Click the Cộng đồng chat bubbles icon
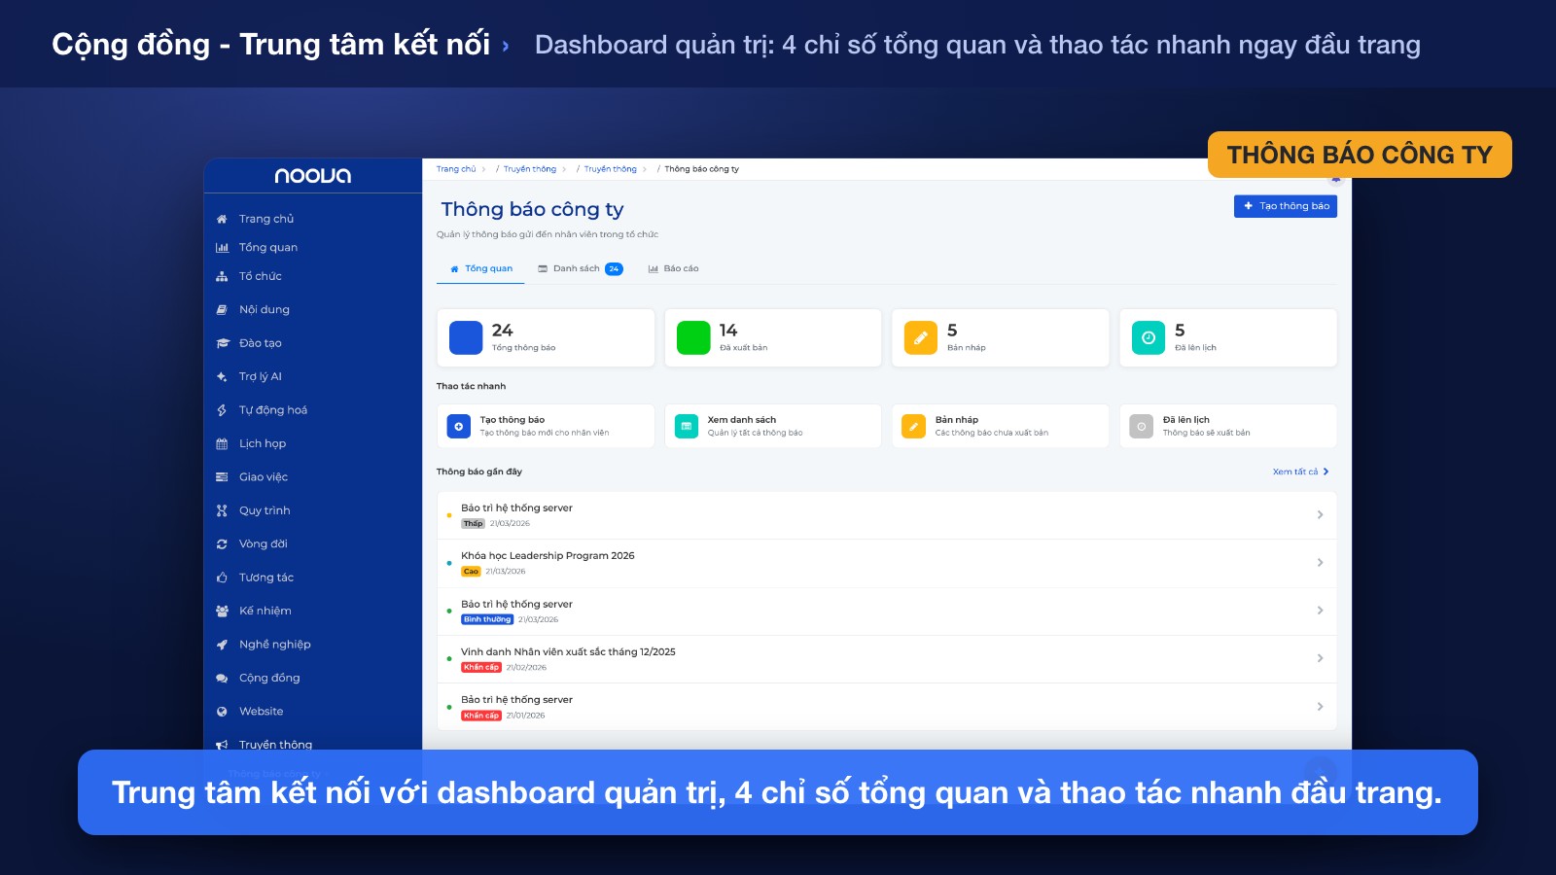The width and height of the screenshot is (1556, 875). 222,678
